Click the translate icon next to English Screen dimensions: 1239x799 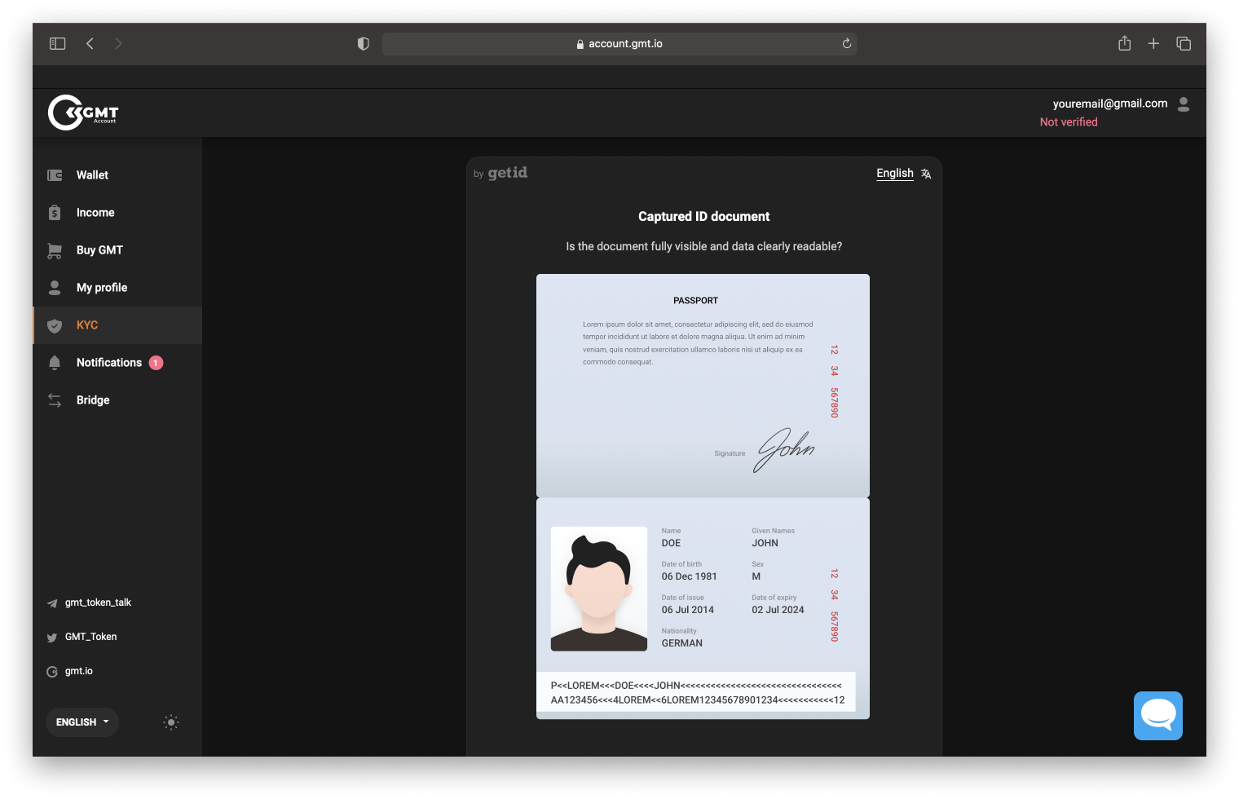click(926, 174)
